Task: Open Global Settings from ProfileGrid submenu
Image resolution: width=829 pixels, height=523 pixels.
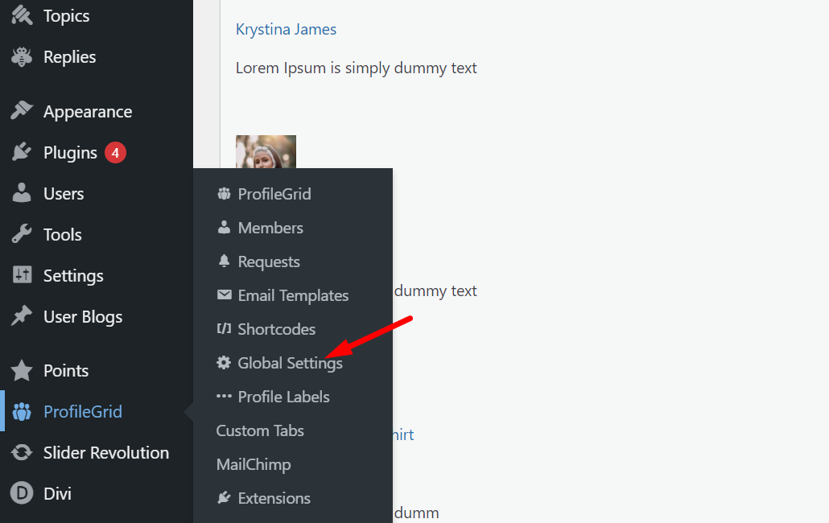Action: pos(290,363)
